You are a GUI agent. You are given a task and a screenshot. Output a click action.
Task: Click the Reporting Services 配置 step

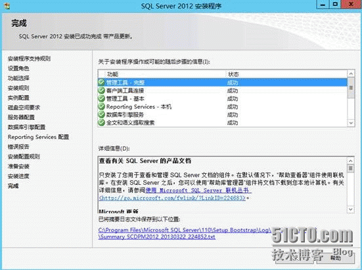pyautogui.click(x=38, y=137)
